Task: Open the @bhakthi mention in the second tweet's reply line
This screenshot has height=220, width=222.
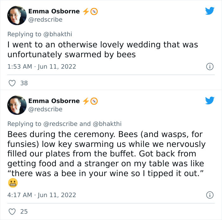Action: click(x=107, y=124)
